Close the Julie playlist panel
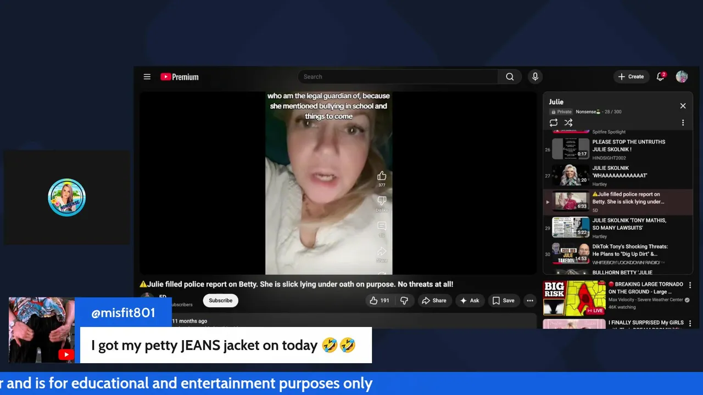703x395 pixels. (683, 106)
